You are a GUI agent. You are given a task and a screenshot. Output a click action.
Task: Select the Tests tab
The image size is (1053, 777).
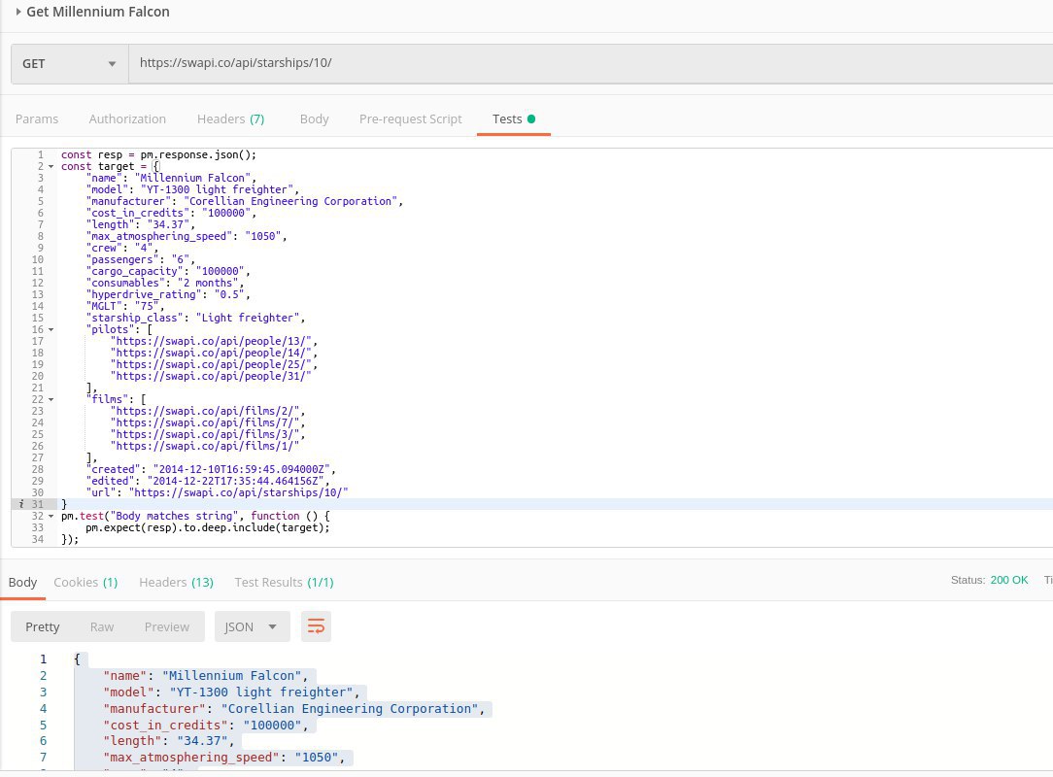pos(514,118)
